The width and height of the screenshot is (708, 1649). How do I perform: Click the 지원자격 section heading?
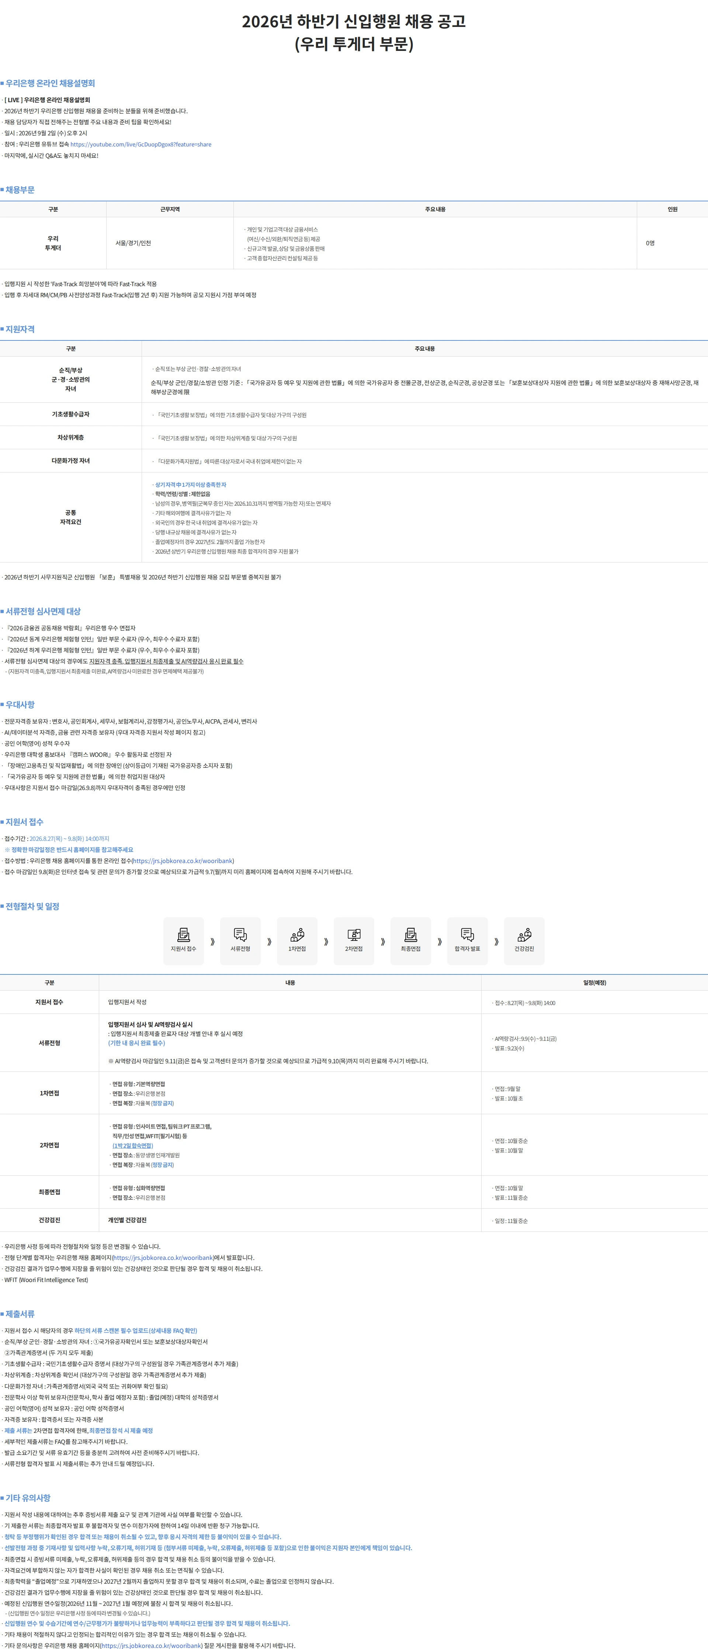point(20,329)
